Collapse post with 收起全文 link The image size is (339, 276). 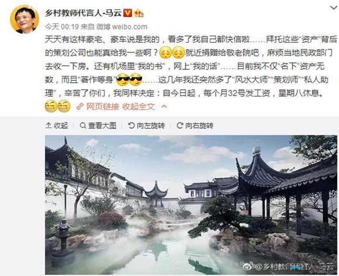coord(139,106)
